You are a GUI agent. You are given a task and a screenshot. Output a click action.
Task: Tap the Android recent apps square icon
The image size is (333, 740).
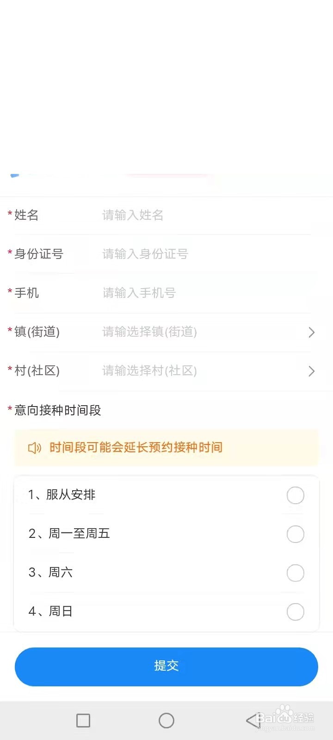[x=83, y=721]
